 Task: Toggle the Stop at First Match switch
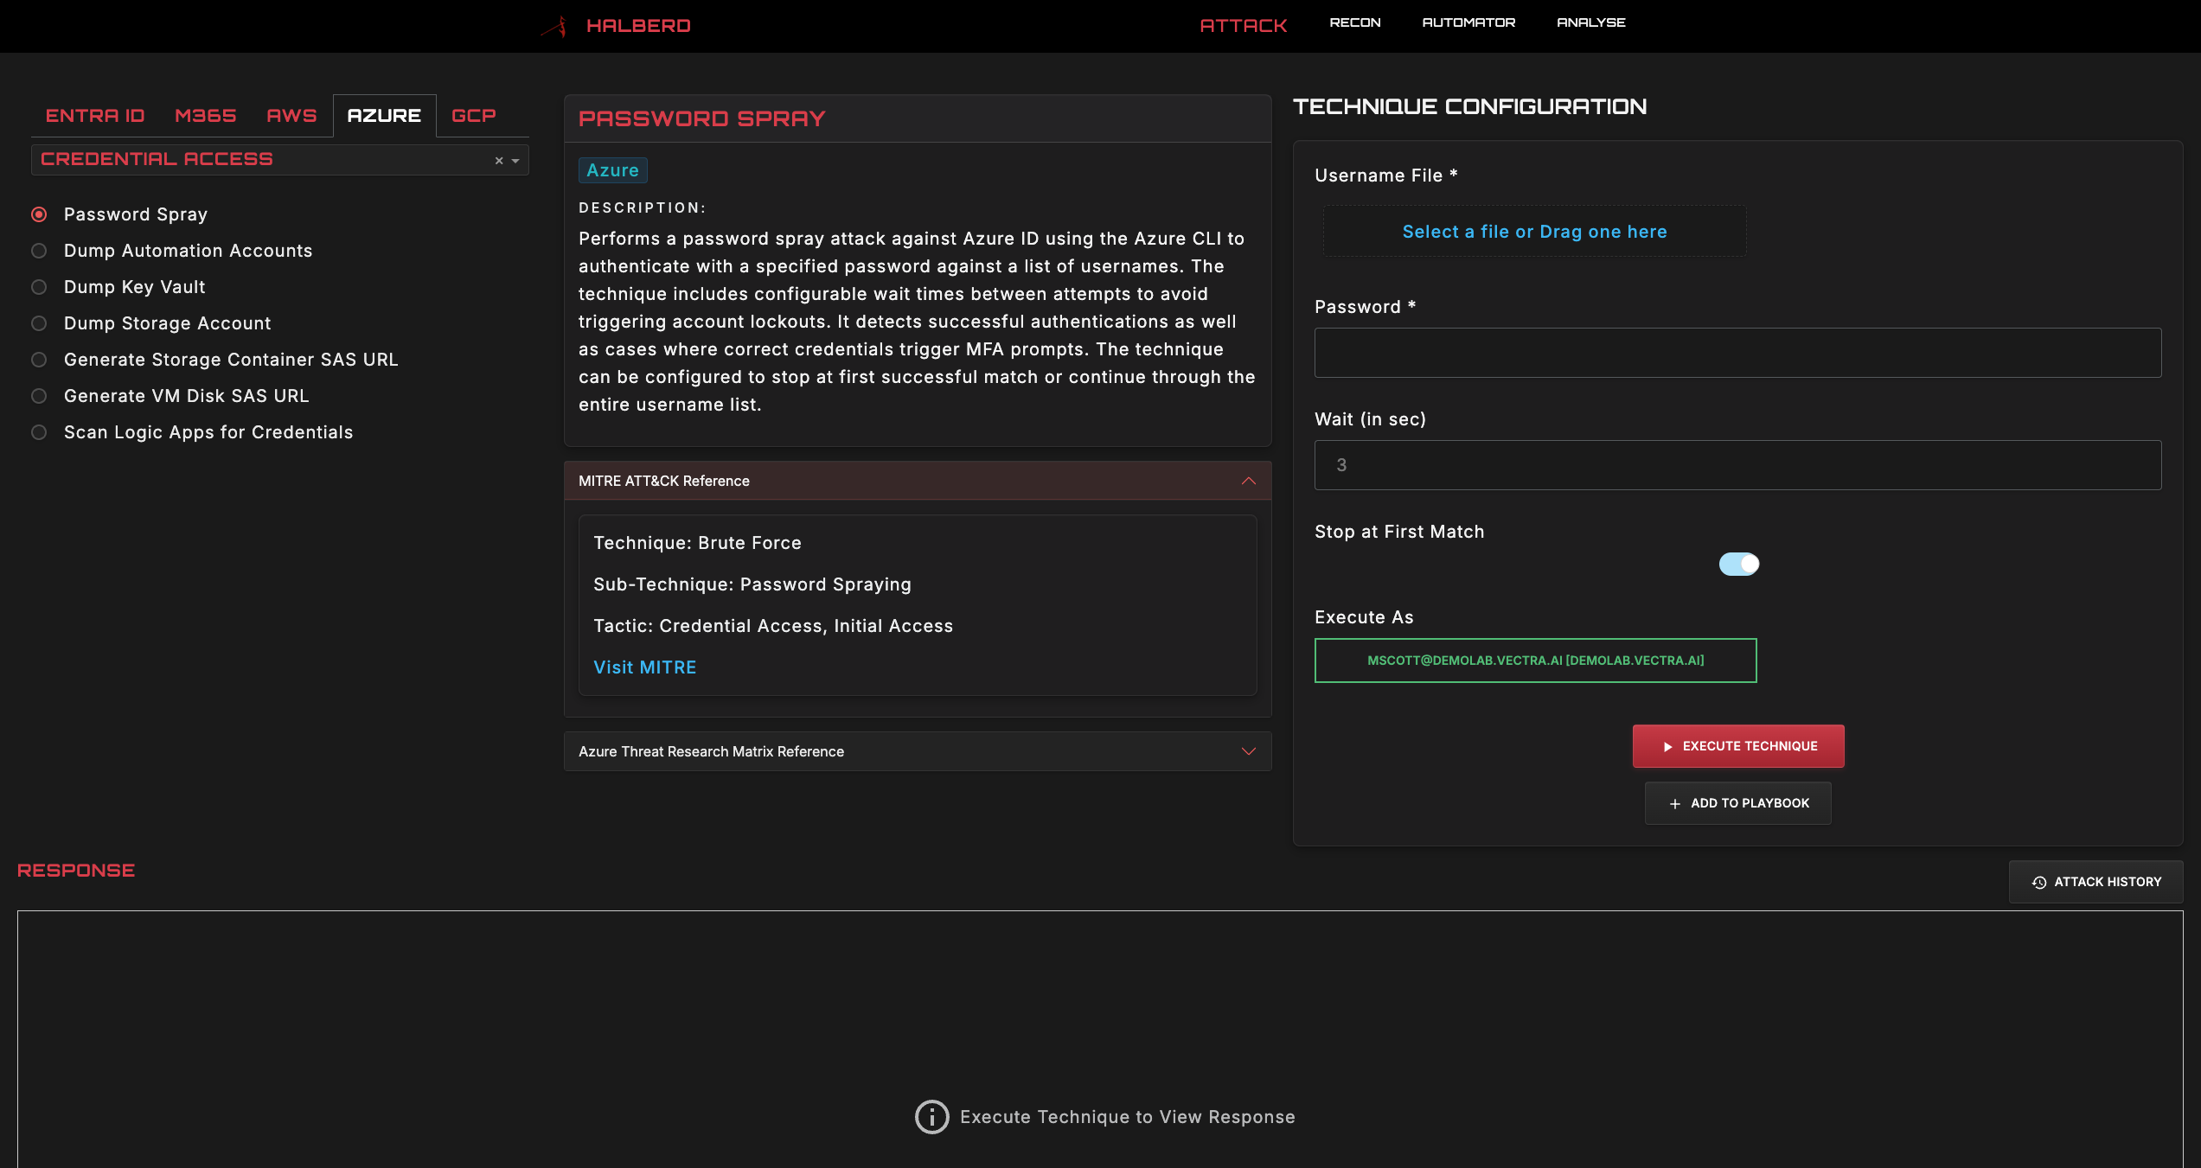click(x=1738, y=564)
